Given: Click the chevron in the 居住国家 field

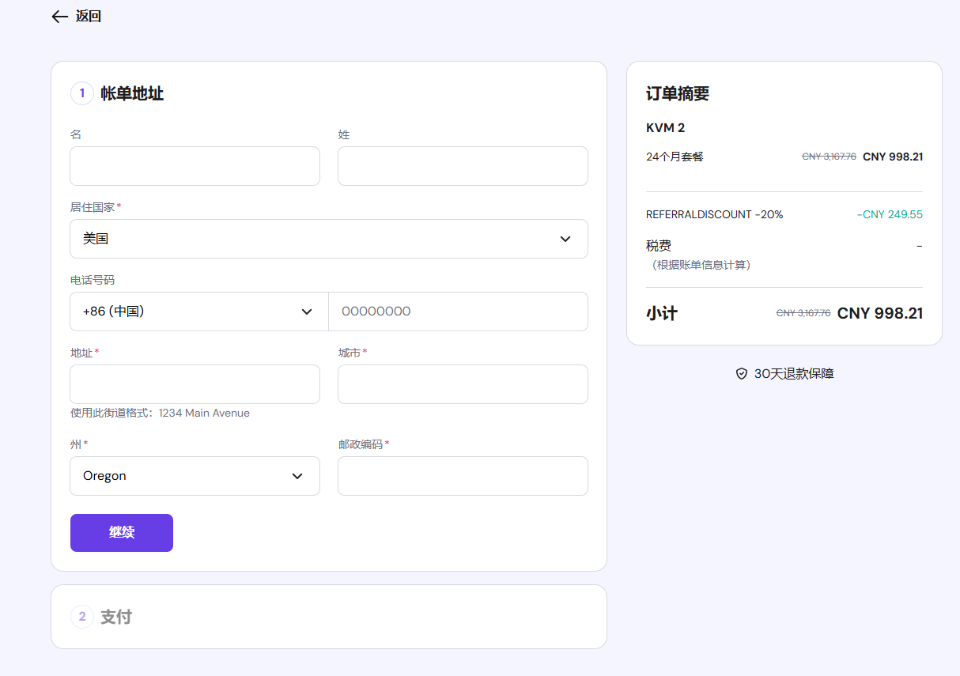Looking at the screenshot, I should [x=565, y=239].
